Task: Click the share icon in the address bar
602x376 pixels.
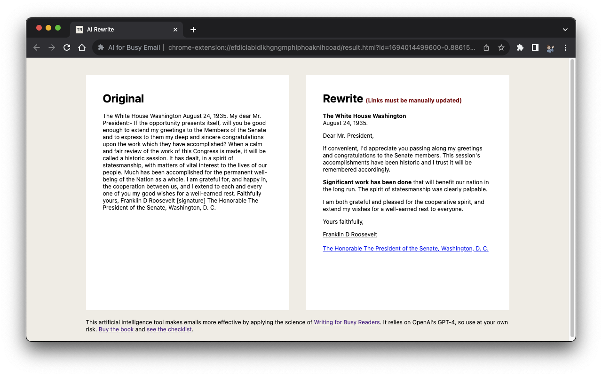Action: 486,47
